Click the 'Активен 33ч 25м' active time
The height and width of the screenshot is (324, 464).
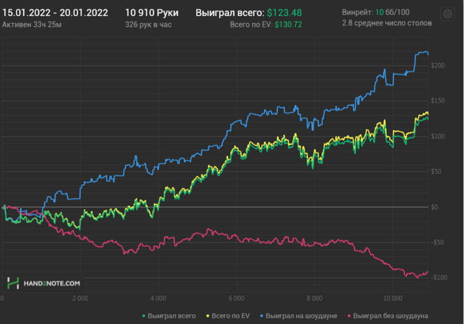(x=32, y=25)
